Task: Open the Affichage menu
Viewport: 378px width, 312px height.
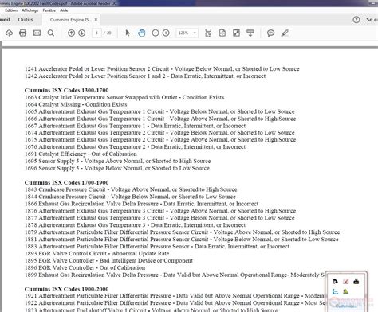Action: point(30,10)
